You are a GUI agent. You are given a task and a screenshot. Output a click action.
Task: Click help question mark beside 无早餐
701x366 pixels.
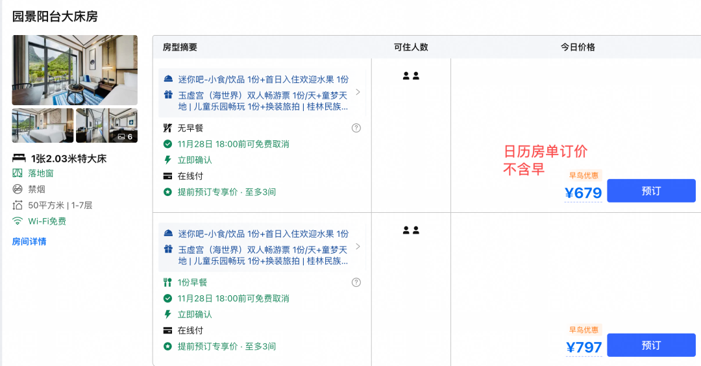click(356, 128)
